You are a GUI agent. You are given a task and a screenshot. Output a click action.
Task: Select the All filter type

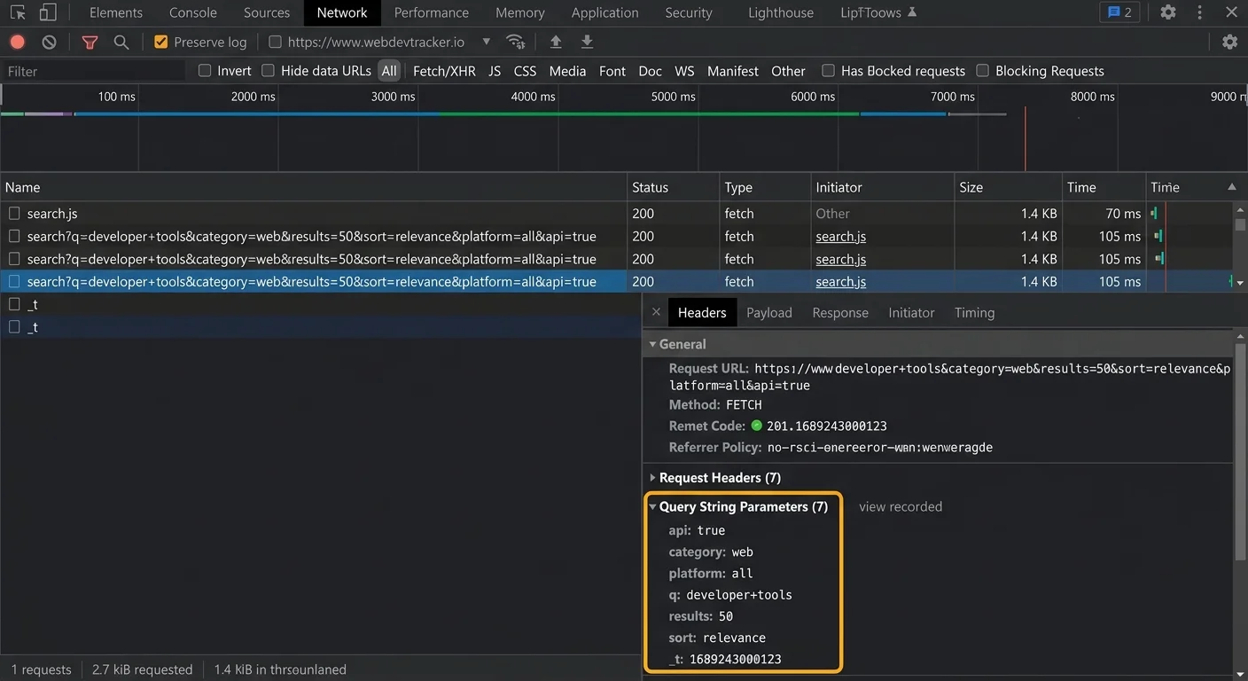389,71
